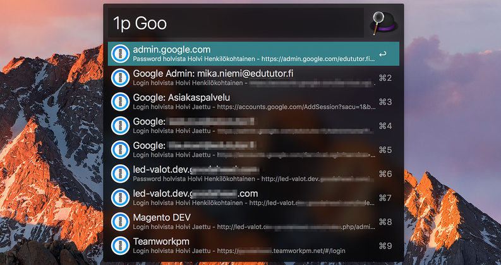
Task: Open the Google: Asiakaspalvelu result
Action: click(253, 102)
